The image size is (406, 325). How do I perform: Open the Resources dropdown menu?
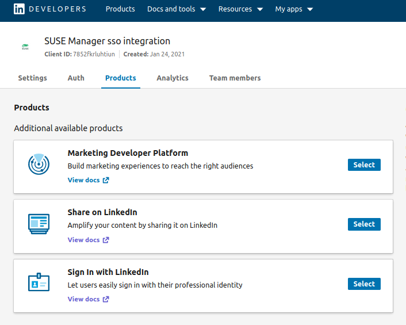coord(240,9)
